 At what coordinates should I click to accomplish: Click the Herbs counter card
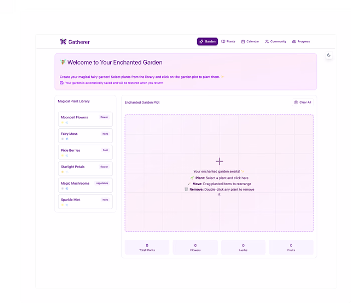[243, 247]
